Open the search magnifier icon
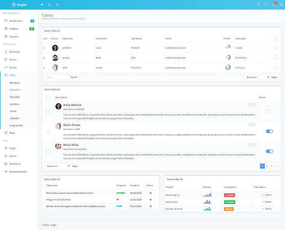The height and width of the screenshot is (230, 285). click(x=258, y=5)
